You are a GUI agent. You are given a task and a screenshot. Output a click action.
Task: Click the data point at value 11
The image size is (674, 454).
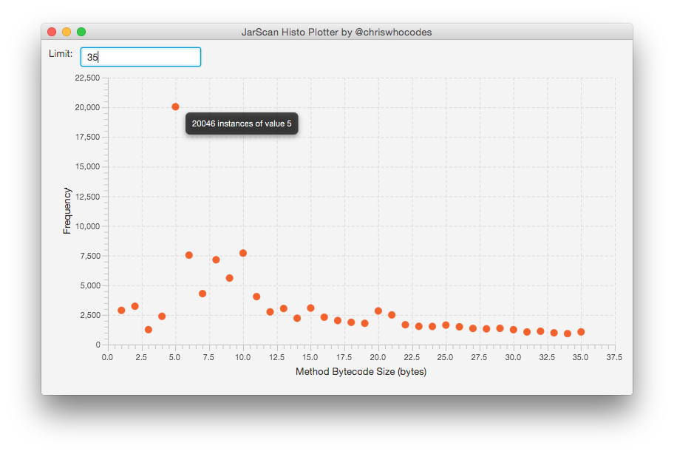pyautogui.click(x=256, y=297)
